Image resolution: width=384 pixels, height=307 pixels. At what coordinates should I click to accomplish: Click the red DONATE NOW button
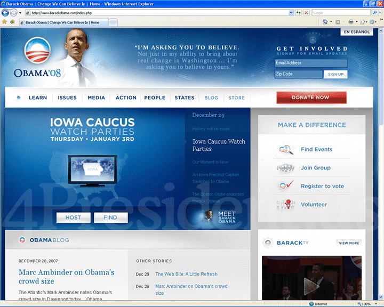click(x=311, y=98)
